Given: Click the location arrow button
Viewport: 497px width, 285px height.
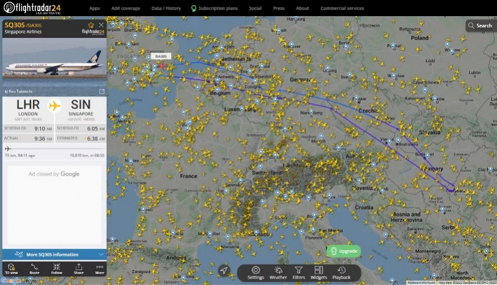Looking at the screenshot, I should tap(224, 270).
